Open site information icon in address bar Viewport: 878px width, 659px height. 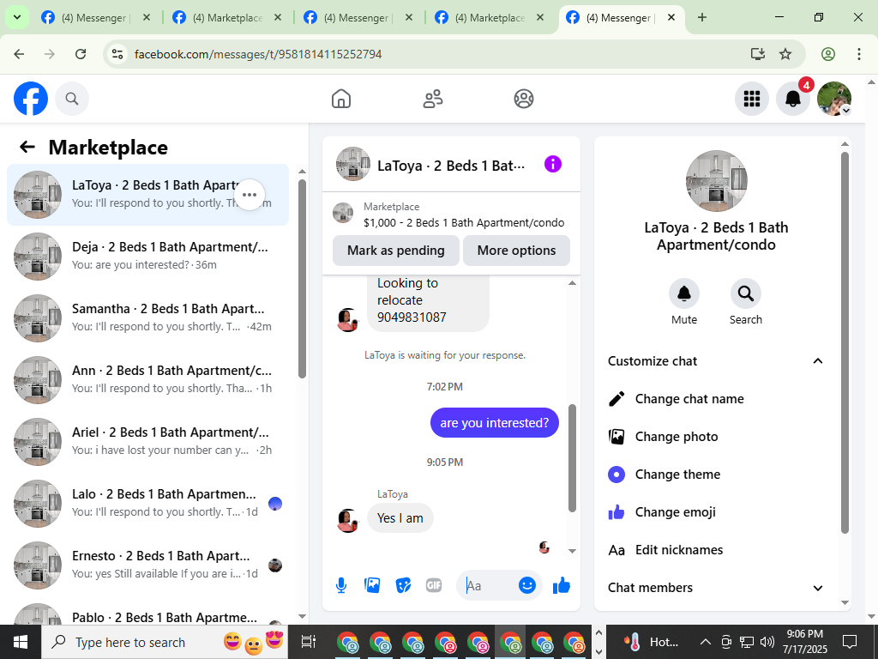(x=117, y=54)
